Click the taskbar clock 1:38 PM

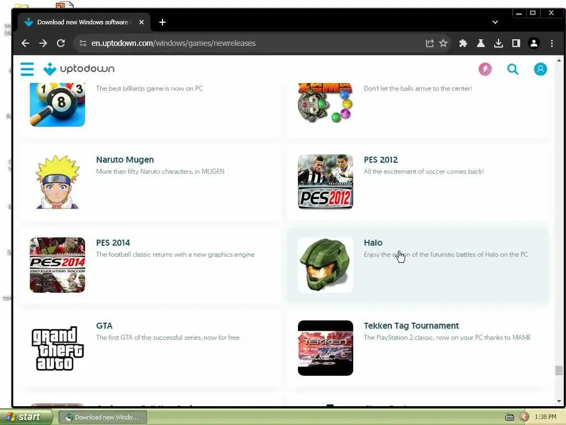(545, 417)
